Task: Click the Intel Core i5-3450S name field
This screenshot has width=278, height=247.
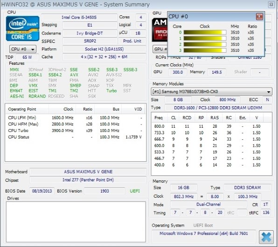Action: pos(79,17)
